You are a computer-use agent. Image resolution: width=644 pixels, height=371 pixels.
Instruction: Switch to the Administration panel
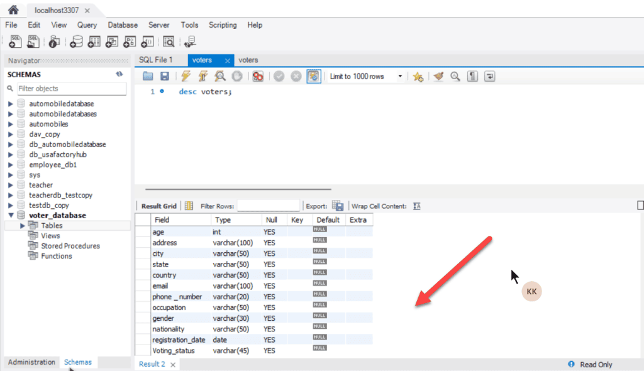[31, 362]
